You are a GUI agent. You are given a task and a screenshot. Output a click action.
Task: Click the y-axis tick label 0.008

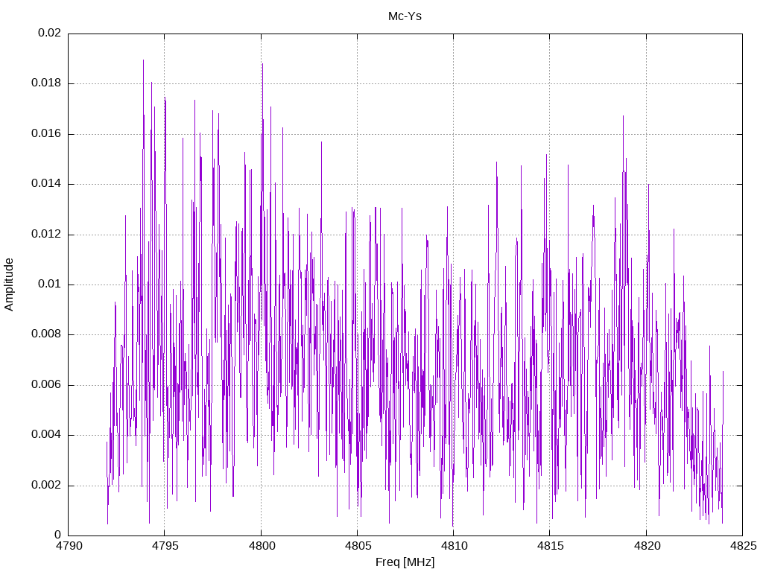point(46,334)
